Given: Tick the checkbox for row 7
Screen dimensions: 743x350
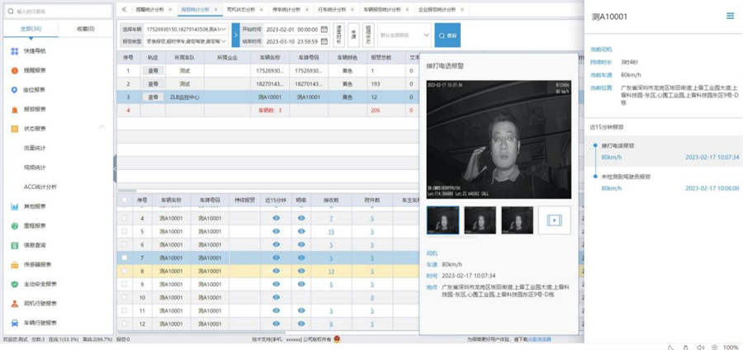Looking at the screenshot, I should coord(125,258).
